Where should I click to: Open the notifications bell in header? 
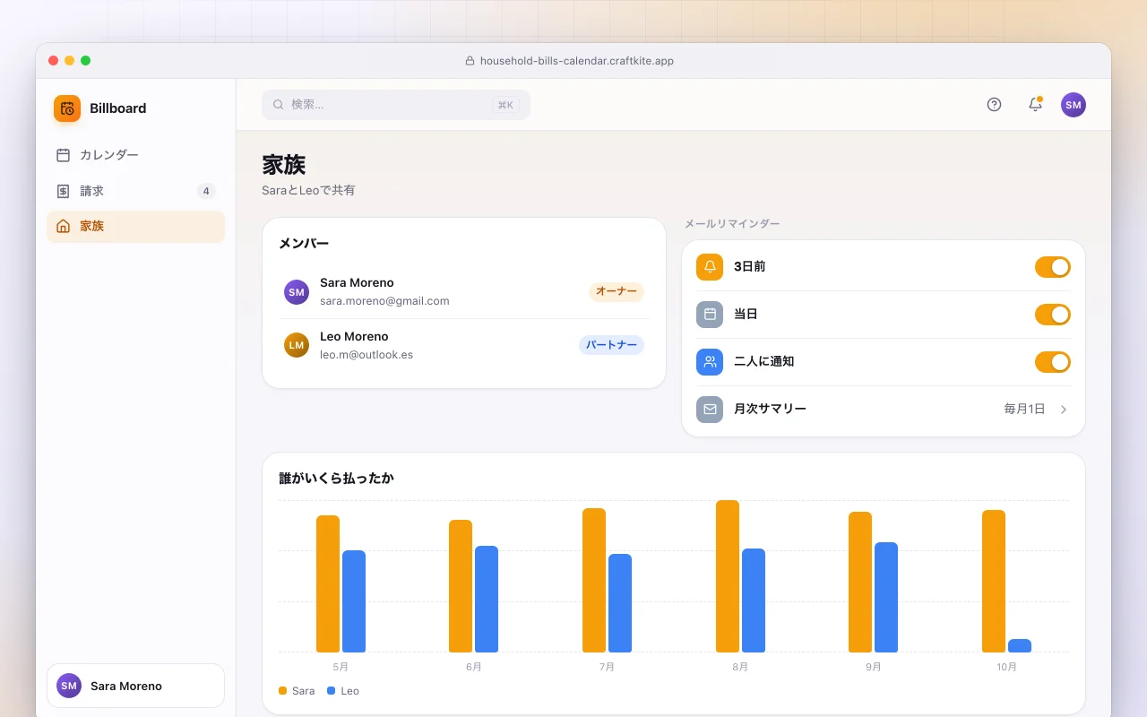[x=1035, y=105]
